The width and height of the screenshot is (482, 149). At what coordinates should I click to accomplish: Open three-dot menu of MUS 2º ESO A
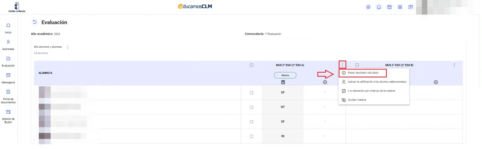click(342, 65)
